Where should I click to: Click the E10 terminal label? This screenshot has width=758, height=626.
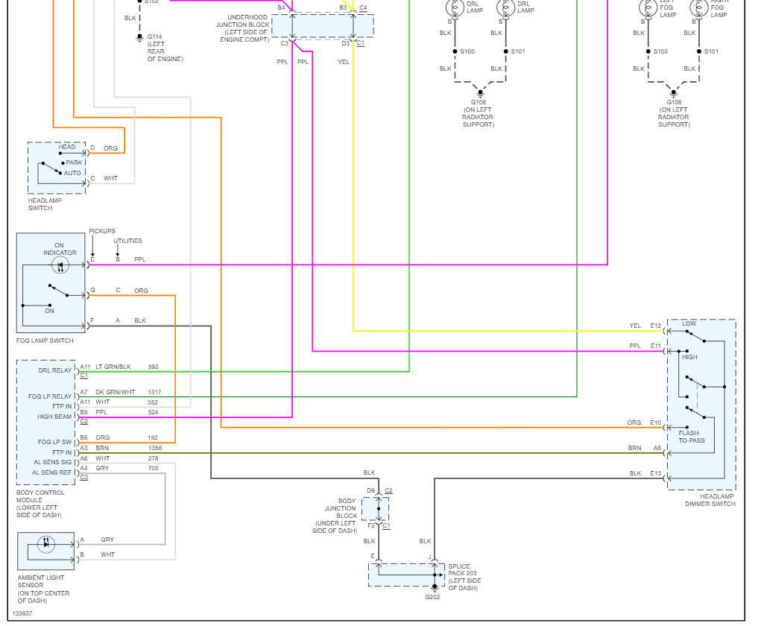pyautogui.click(x=655, y=423)
